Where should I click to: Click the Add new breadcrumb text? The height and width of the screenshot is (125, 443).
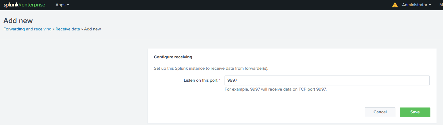[x=92, y=29]
